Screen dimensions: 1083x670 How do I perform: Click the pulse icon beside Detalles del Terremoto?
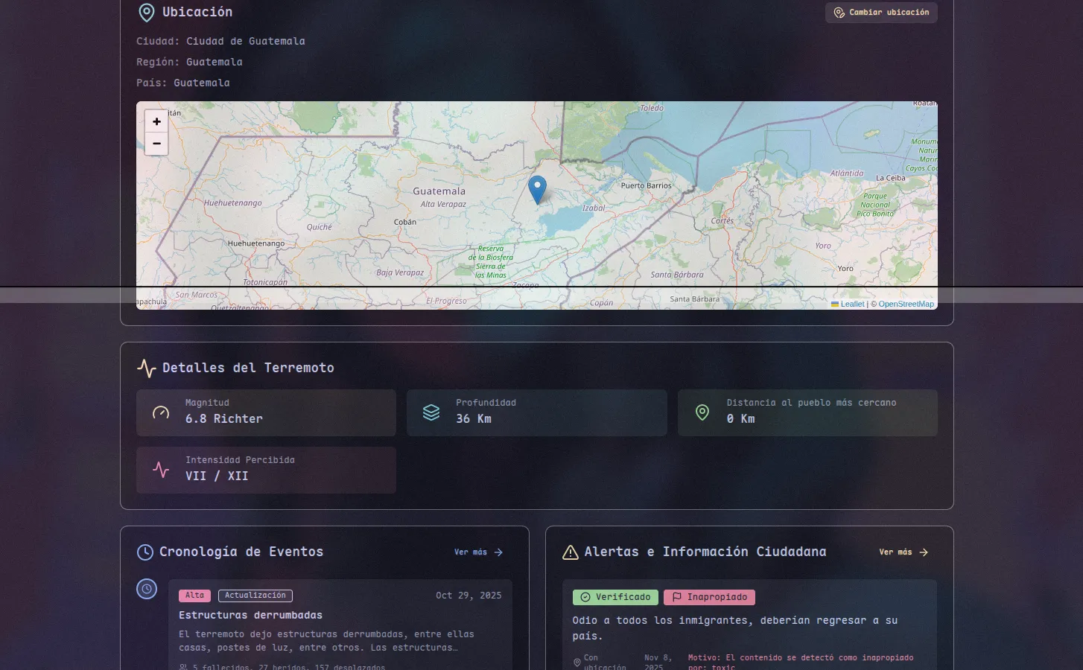tap(147, 368)
